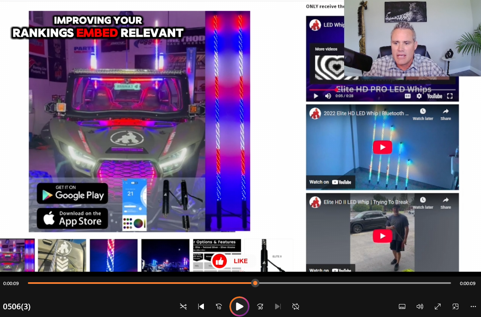
Task: Toggle repeat mode
Action: 296,306
